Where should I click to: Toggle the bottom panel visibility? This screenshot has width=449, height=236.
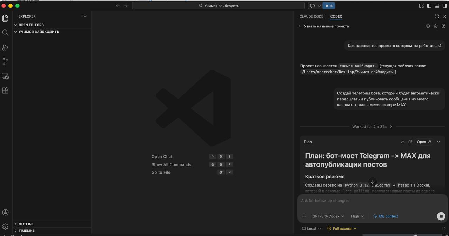coord(437,6)
